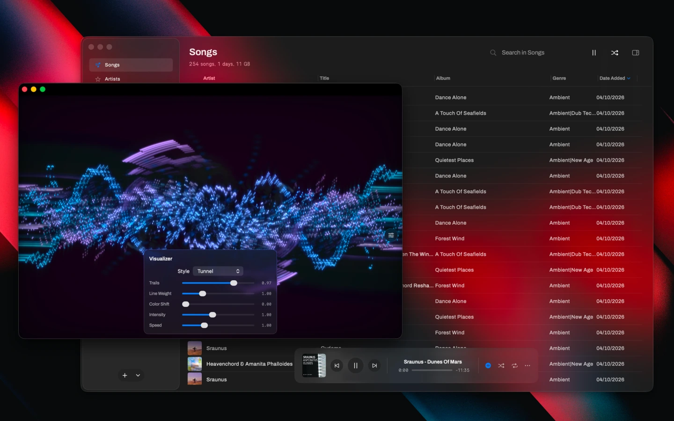Image resolution: width=674 pixels, height=421 pixels.
Task: Click the 0.00 Color Shift value
Action: (266, 304)
